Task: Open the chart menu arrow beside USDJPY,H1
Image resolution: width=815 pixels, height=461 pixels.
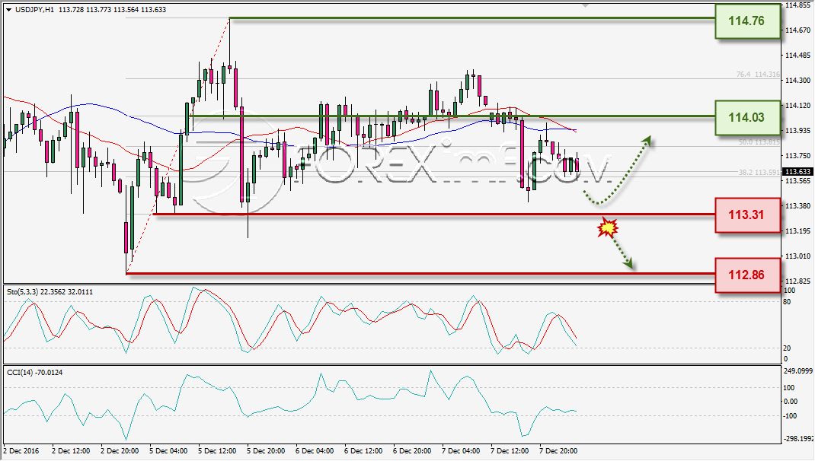Action: (x=8, y=10)
